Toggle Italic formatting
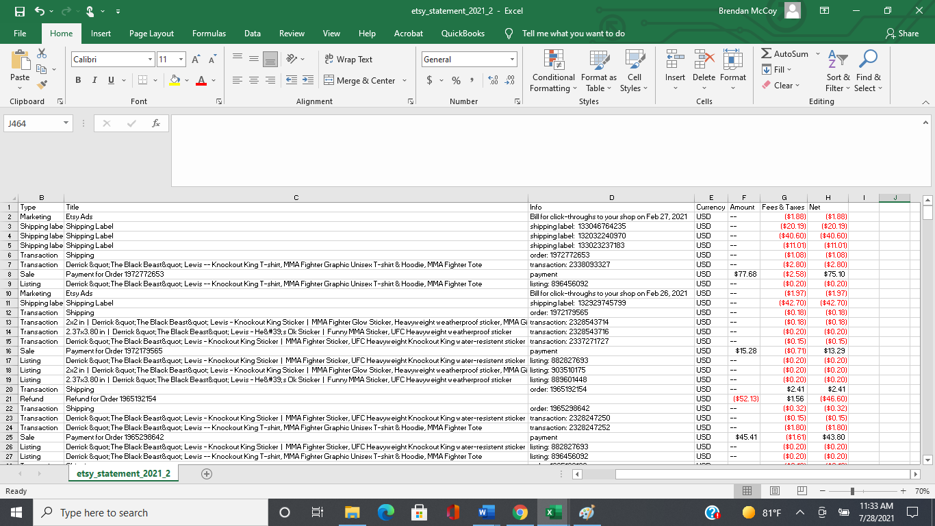935x526 pixels. 94,80
